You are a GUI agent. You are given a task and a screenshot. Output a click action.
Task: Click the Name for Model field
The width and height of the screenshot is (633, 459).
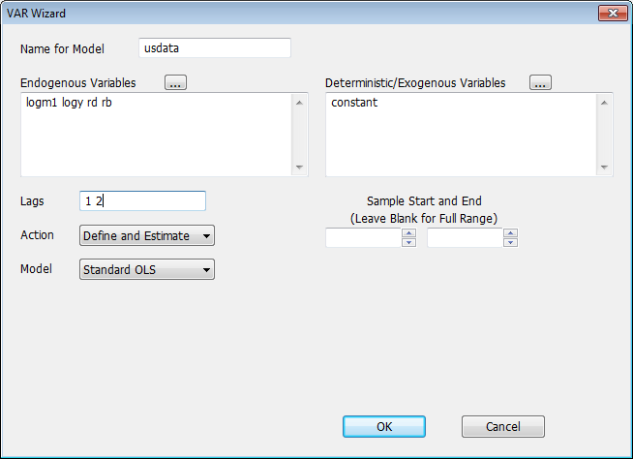(x=213, y=48)
